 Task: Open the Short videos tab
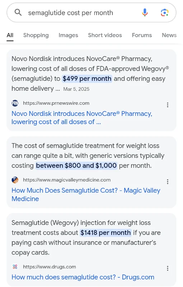105,35
